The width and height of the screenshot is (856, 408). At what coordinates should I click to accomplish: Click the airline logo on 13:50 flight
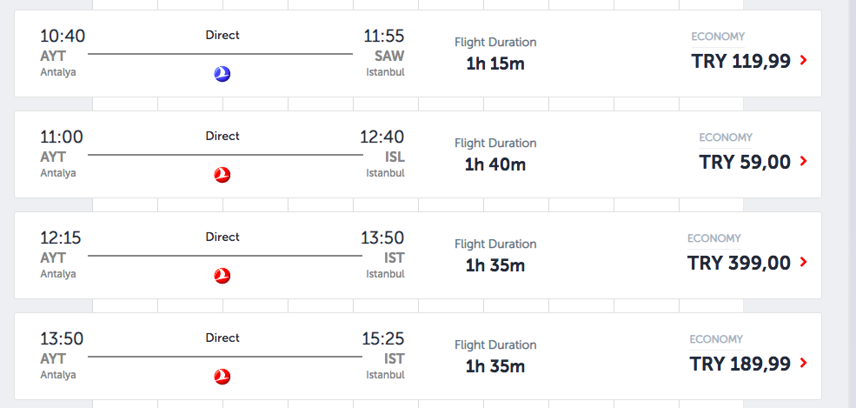[222, 378]
